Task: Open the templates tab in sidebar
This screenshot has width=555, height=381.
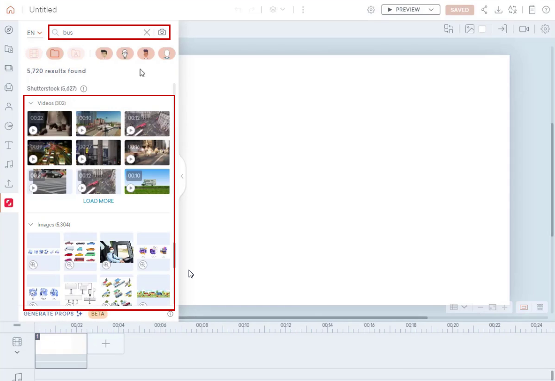Action: [9, 49]
